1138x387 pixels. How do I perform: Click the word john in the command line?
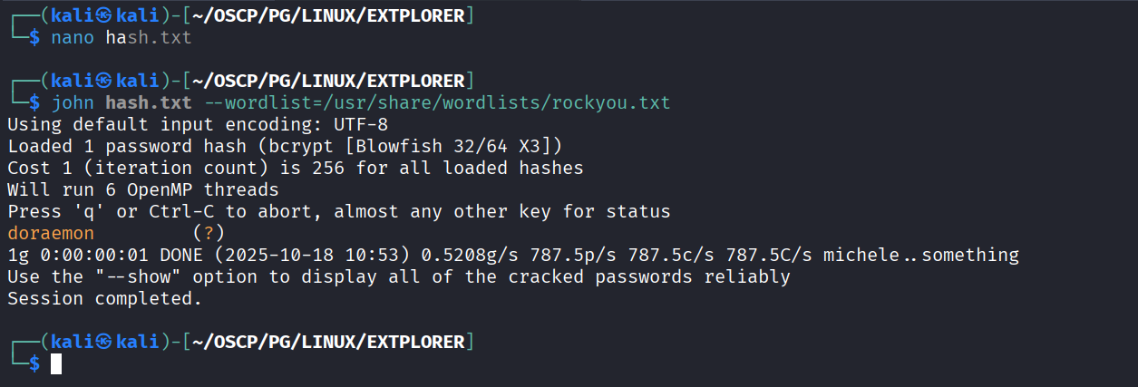coord(73,101)
